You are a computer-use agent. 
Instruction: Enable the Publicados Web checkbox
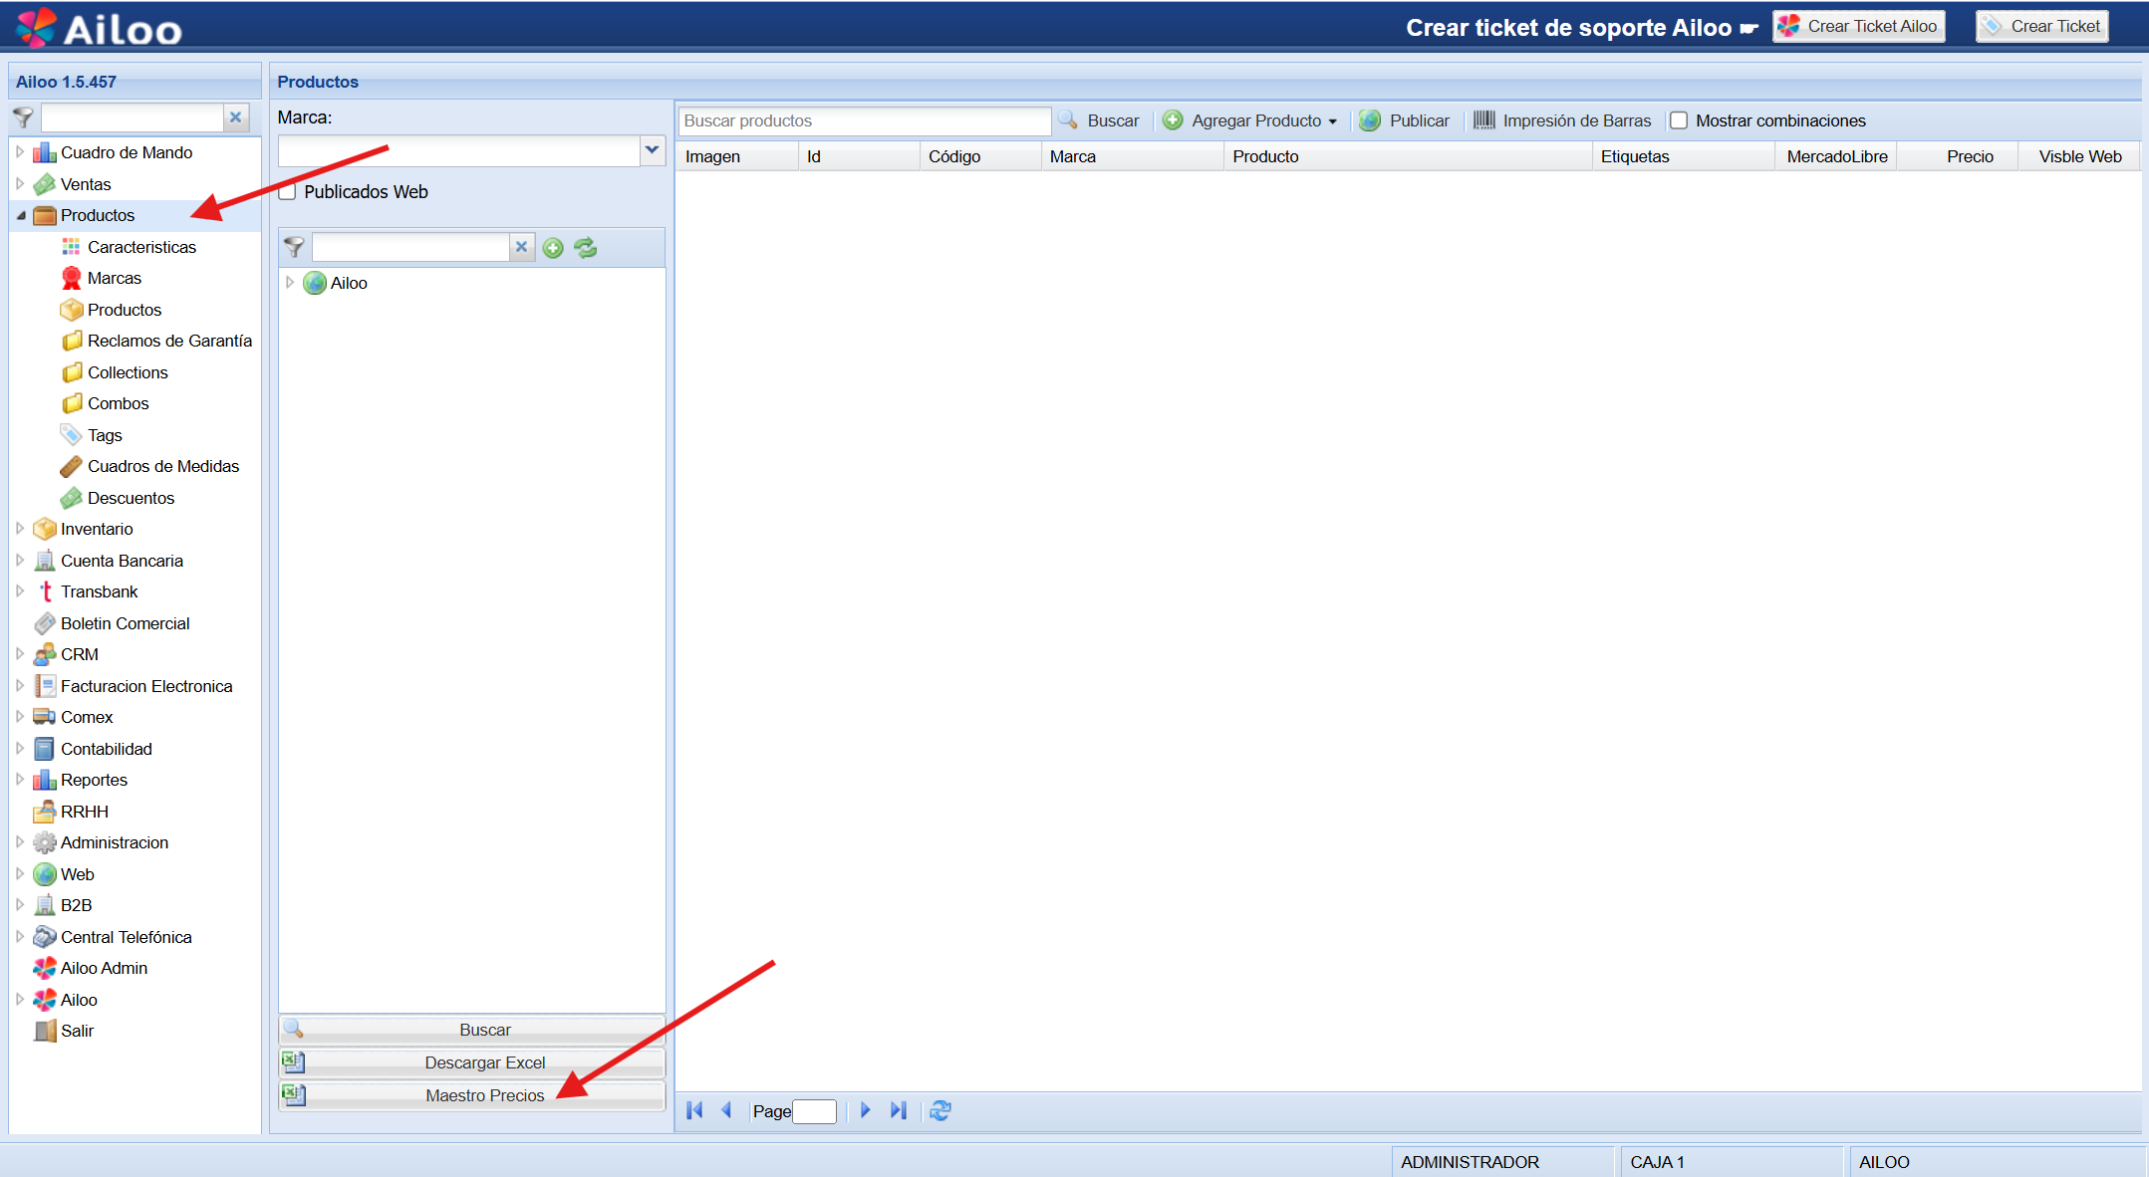pos(288,192)
